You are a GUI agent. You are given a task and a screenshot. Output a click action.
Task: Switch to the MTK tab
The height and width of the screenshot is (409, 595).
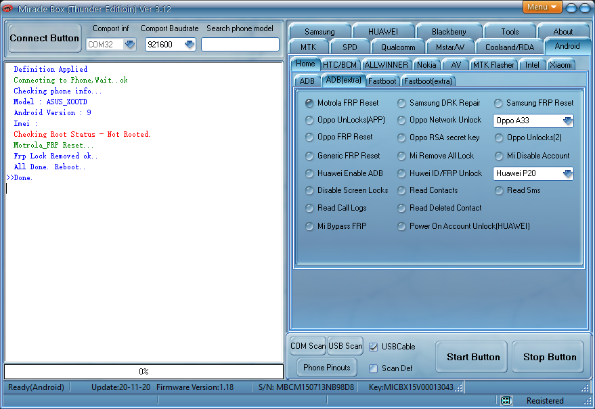308,47
